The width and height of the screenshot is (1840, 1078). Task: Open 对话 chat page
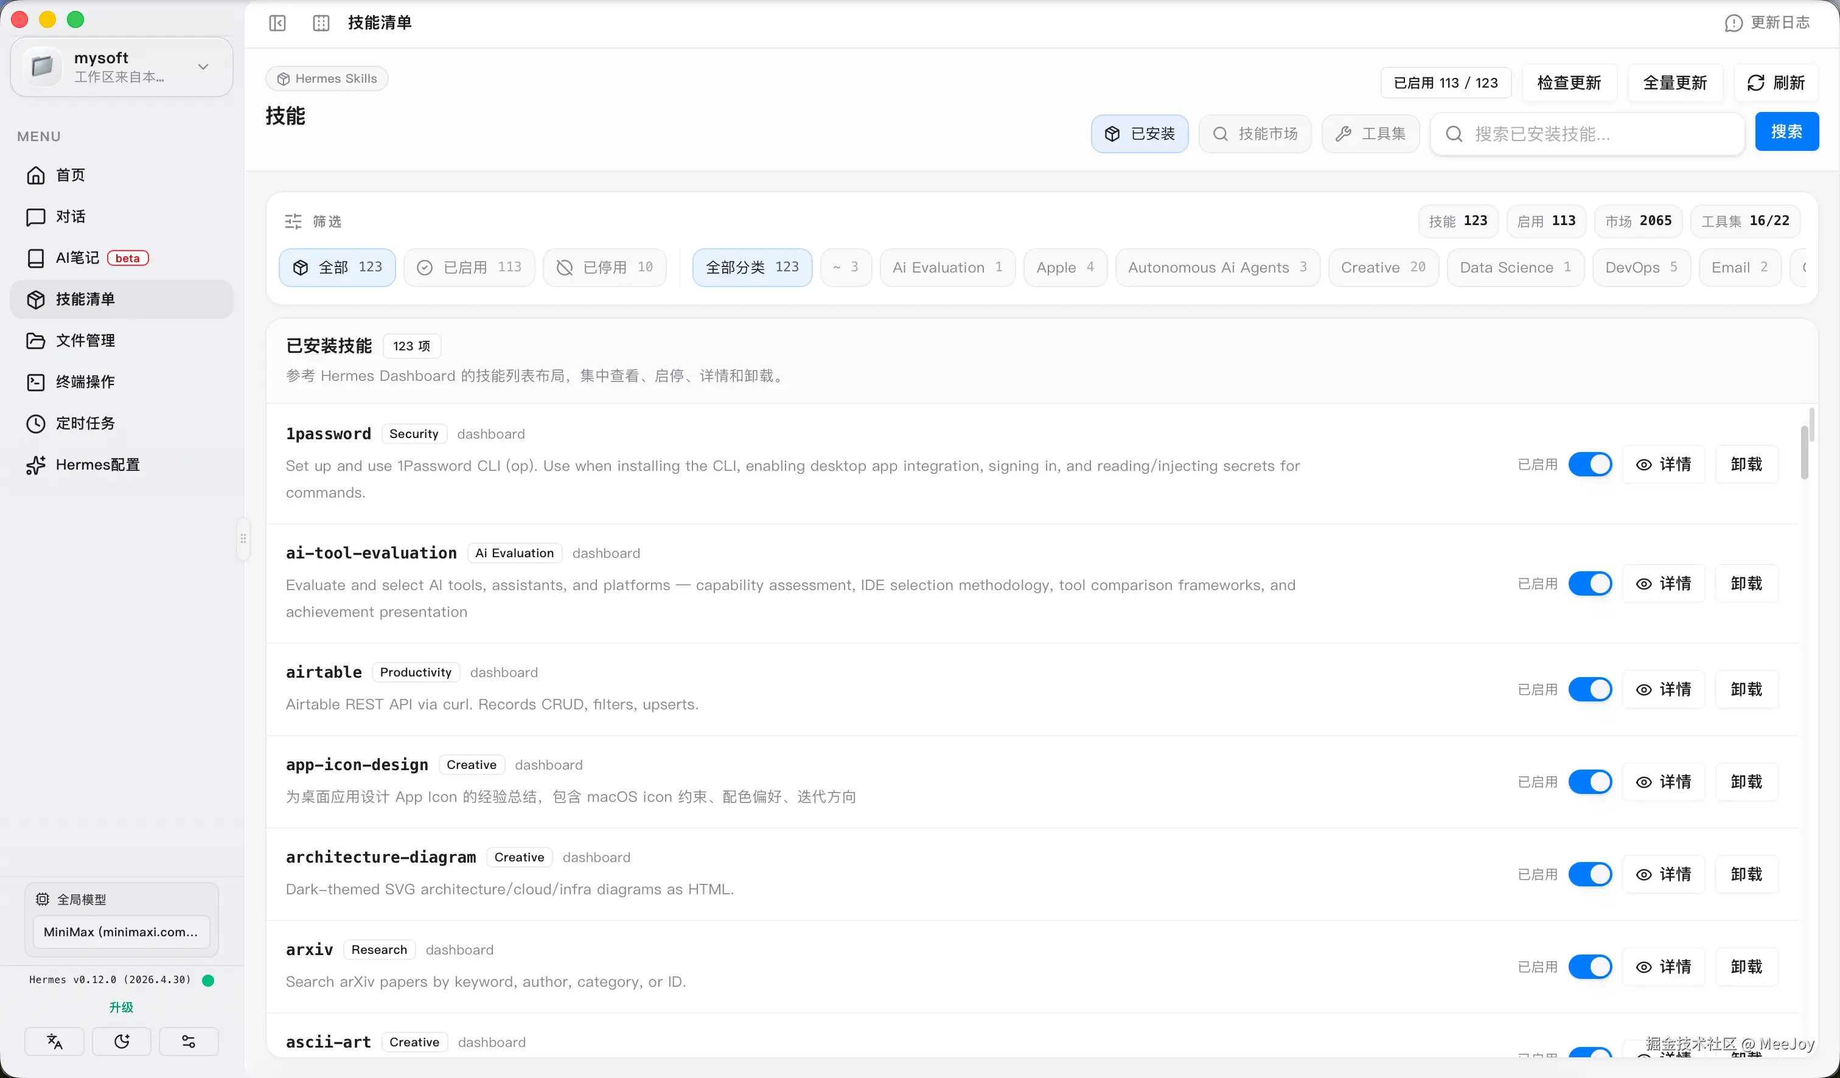click(121, 217)
